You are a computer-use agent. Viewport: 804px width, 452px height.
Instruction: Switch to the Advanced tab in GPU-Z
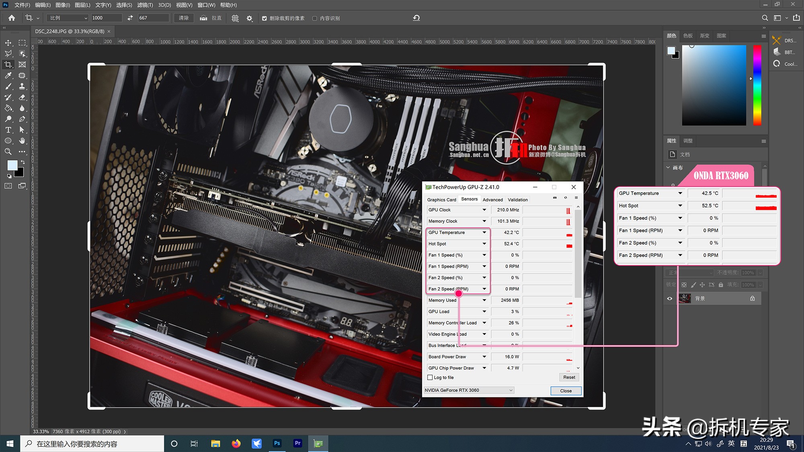(x=492, y=199)
